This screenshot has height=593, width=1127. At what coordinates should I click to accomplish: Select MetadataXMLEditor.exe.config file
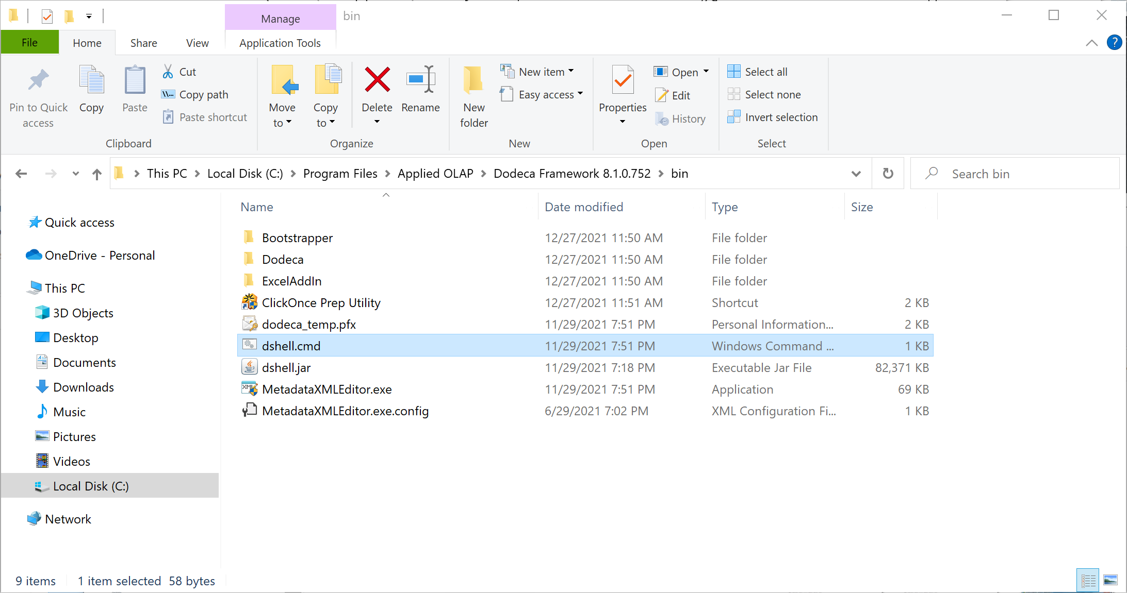click(x=585, y=411)
